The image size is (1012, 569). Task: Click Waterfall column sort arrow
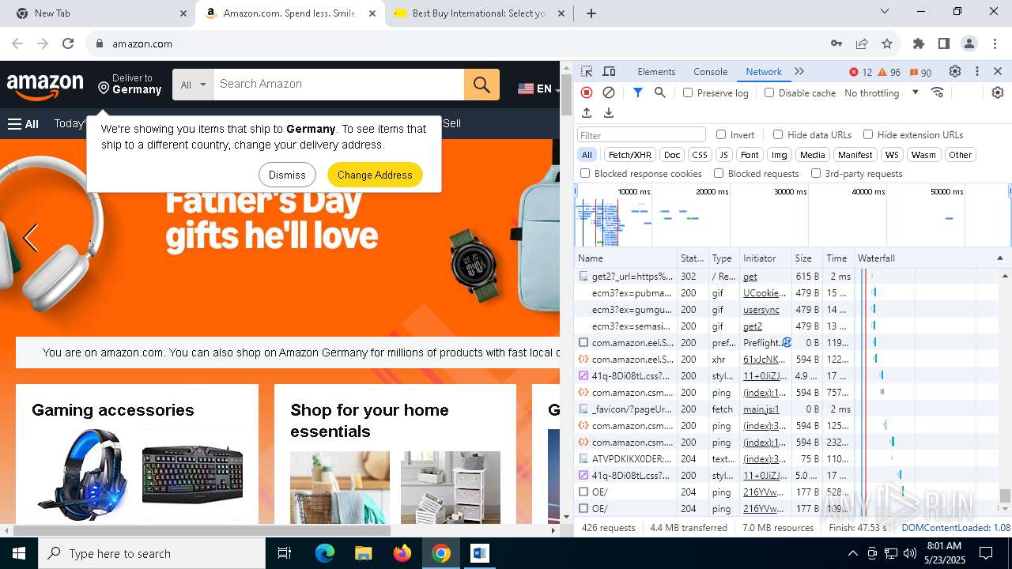pyautogui.click(x=999, y=258)
